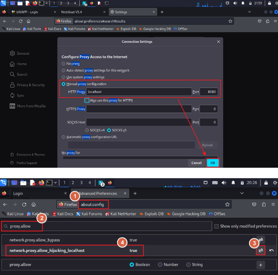Open Search settings in sidebar

19,74
